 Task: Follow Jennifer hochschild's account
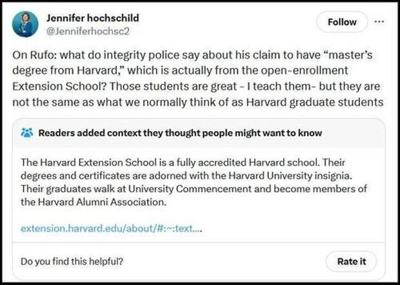pos(342,22)
